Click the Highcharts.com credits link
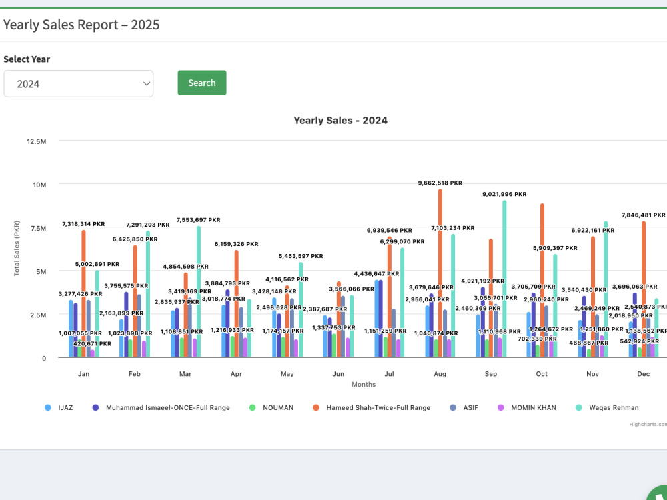This screenshot has width=667, height=500. 648,424
